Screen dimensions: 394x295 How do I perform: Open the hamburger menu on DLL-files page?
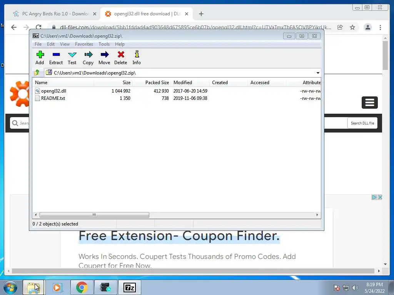[370, 102]
